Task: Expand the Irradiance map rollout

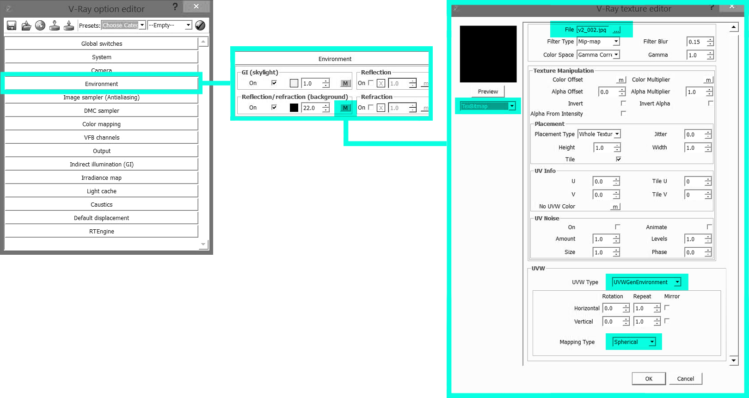Action: tap(102, 178)
